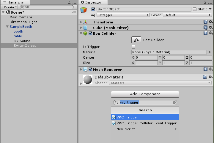214x143 pixels.
Task: Open the Create menu in Hierarchy
Action: [10, 7]
